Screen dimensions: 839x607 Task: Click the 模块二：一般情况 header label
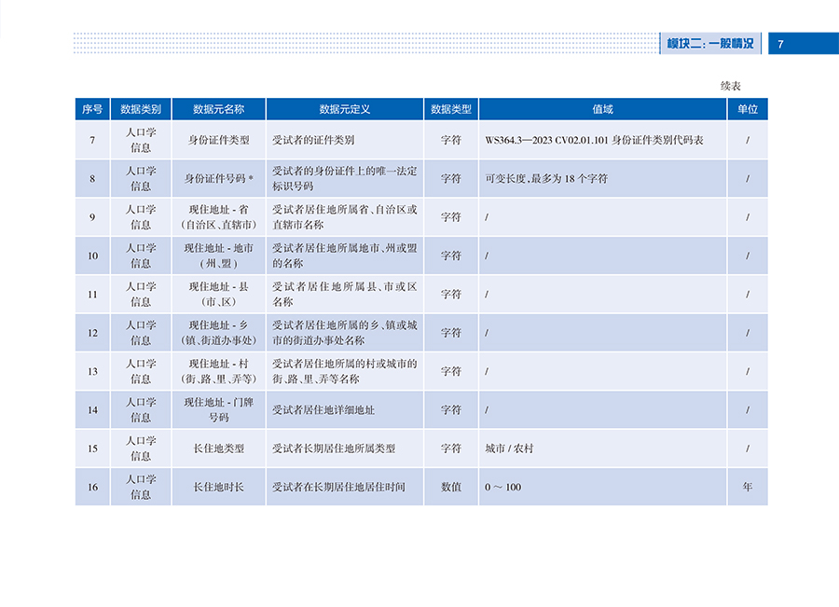(x=709, y=43)
